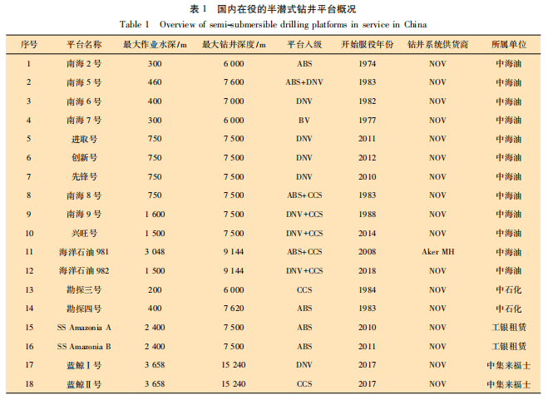The width and height of the screenshot is (548, 400).
Task: Click drilling depth 9 144 in 海洋石油 981 row
Action: pos(234,252)
